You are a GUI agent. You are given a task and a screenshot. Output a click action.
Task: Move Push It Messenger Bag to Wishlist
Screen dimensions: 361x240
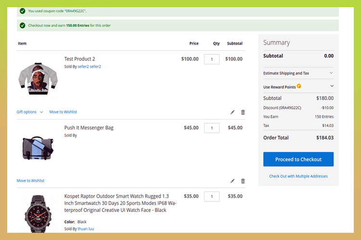click(x=30, y=180)
